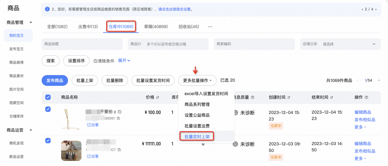
Task: Open 更多 menu in second product row
Action: (x=360, y=158)
